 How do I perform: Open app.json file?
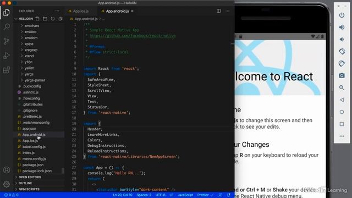pyautogui.click(x=29, y=128)
